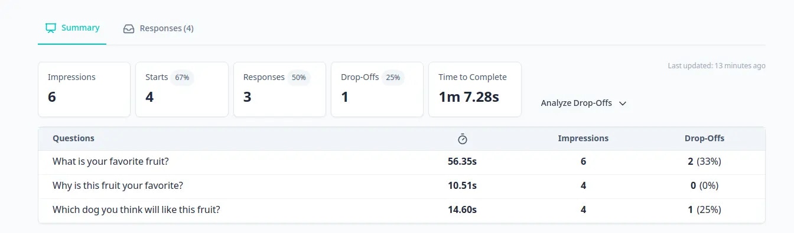
Task: Select the Drop-Offs stat card
Action: pos(378,89)
